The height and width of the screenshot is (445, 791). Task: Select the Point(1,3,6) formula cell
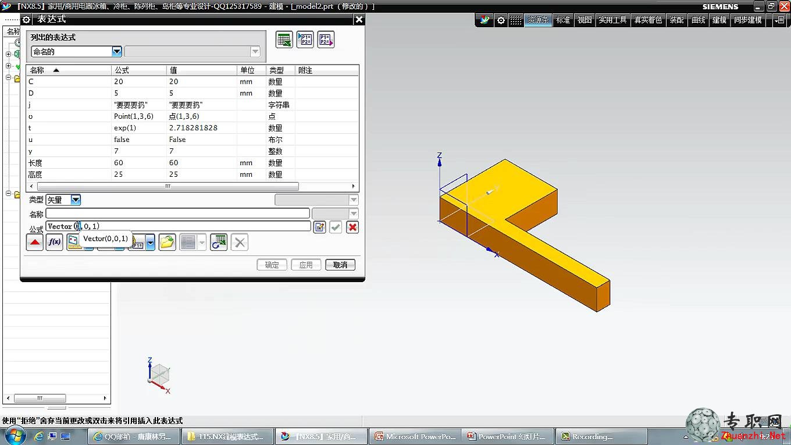(x=139, y=116)
